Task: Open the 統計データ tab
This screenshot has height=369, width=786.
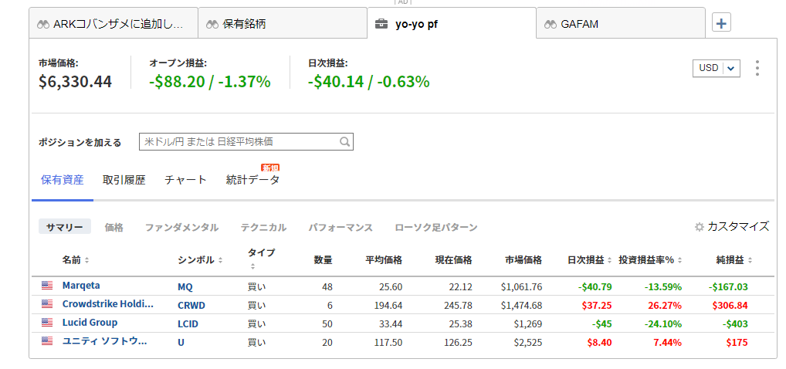Action: (x=252, y=180)
